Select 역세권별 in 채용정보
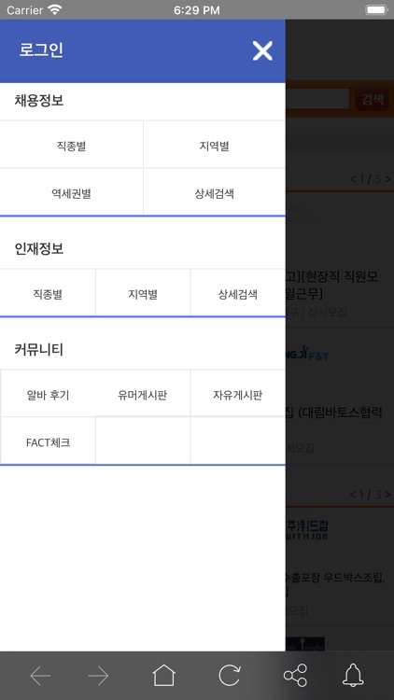This screenshot has height=700, width=394. tap(72, 193)
